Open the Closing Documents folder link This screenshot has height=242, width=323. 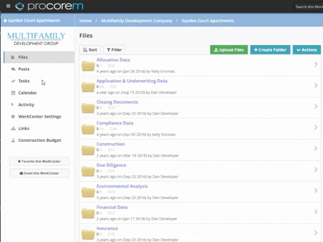tap(117, 102)
